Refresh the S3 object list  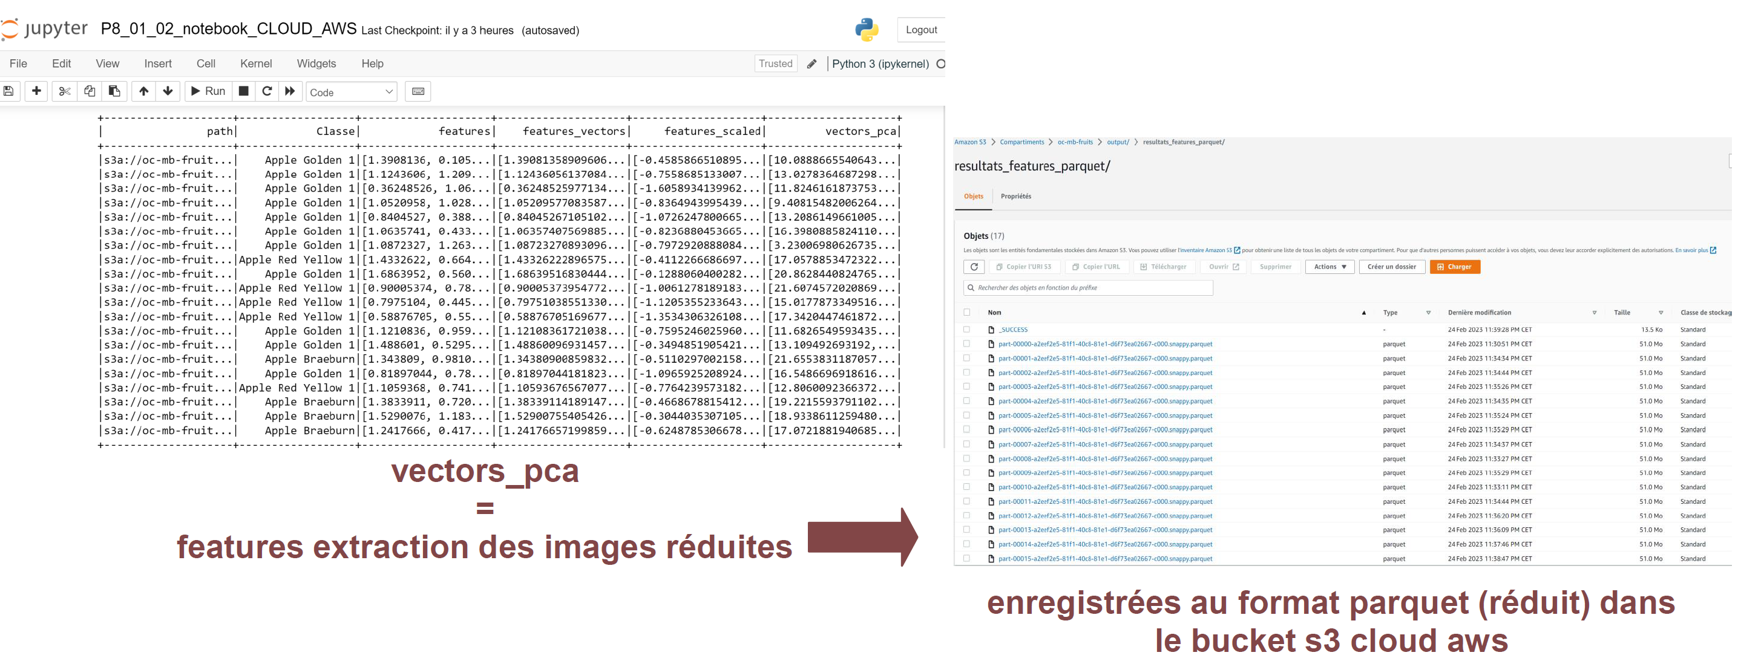pyautogui.click(x=974, y=267)
